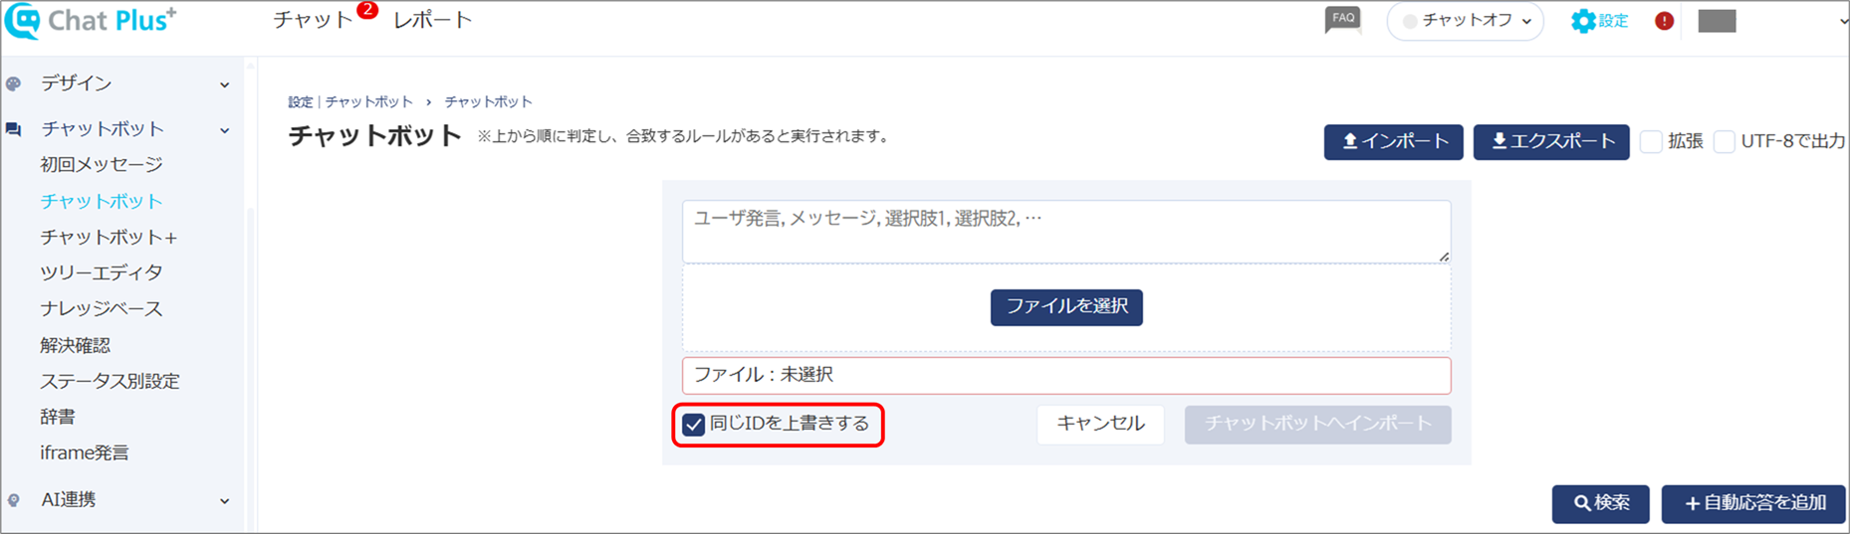Viewport: 1850px width, 534px height.
Task: Open the FAQ speech bubble icon
Action: (1342, 20)
